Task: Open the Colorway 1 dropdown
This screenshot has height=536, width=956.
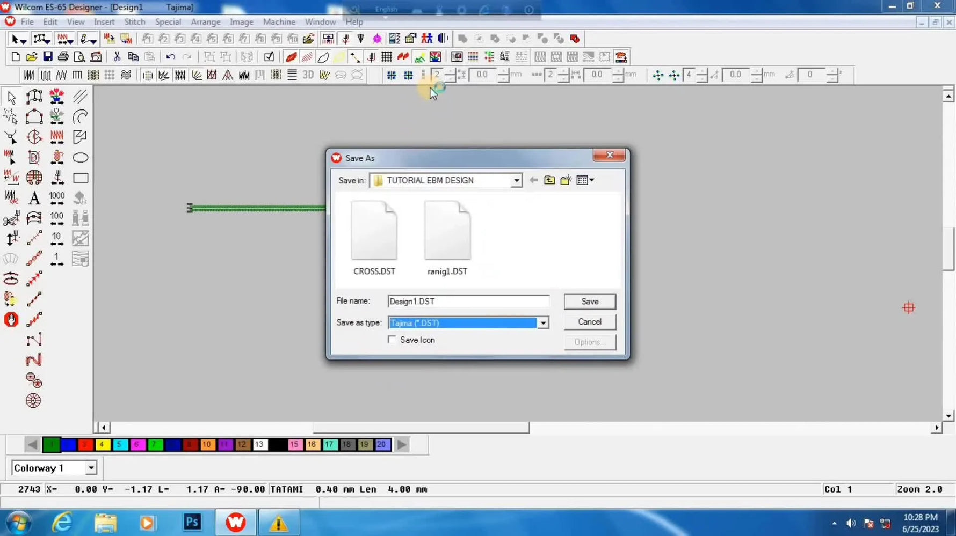Action: [91, 468]
